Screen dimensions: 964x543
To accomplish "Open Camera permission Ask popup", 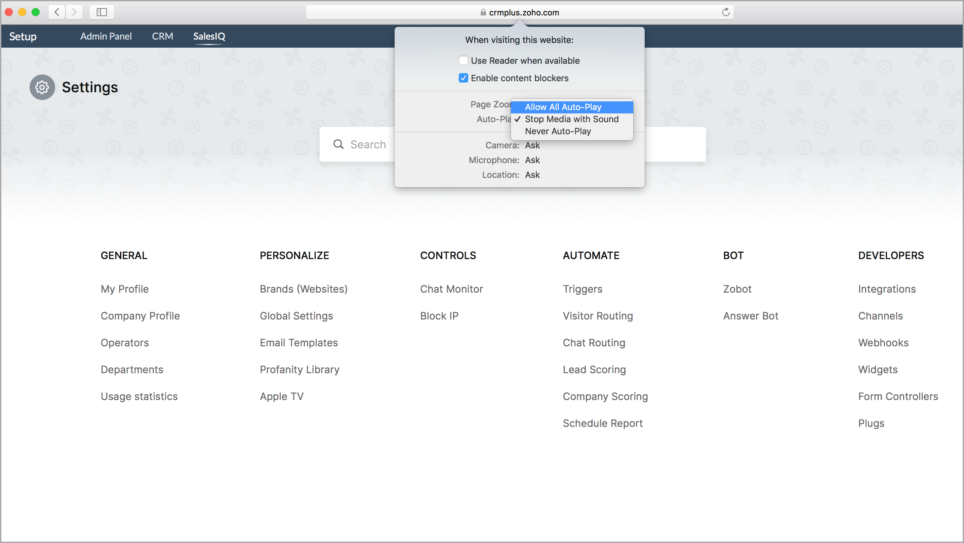I will click(532, 145).
